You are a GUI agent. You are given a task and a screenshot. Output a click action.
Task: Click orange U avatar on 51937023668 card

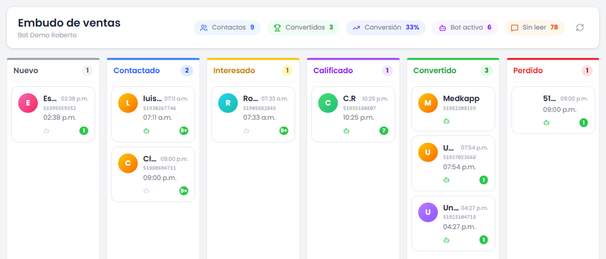pos(428,152)
